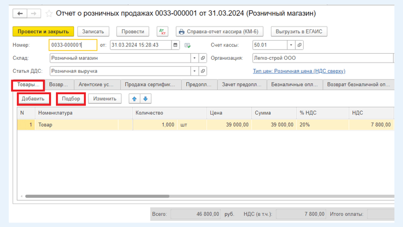
Task: Click Добавить button to add row
Action: click(x=33, y=99)
